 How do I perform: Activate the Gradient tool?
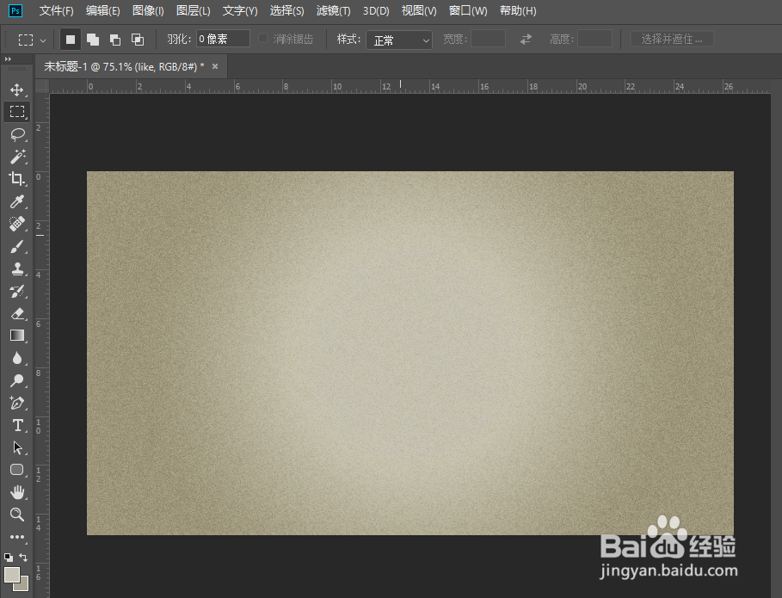17,336
